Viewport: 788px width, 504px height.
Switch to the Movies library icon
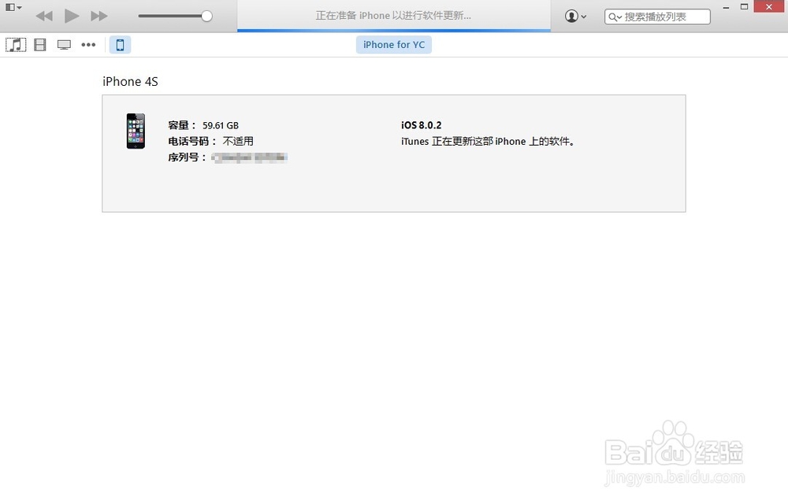click(x=39, y=45)
